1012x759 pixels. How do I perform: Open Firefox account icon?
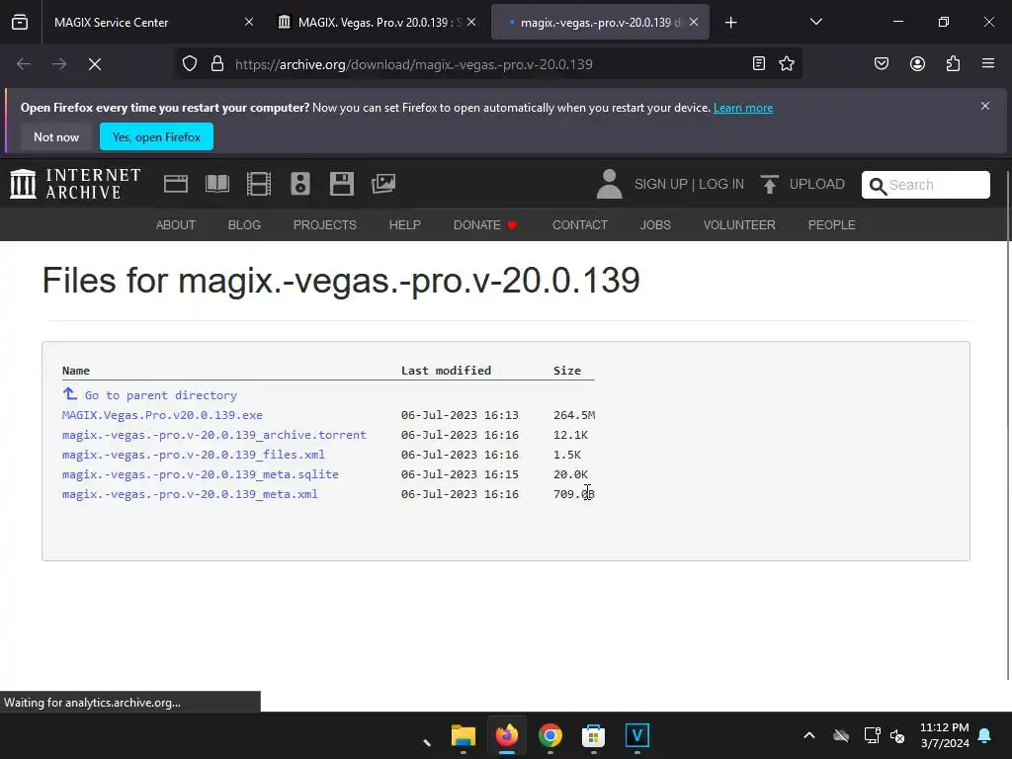[x=917, y=63]
